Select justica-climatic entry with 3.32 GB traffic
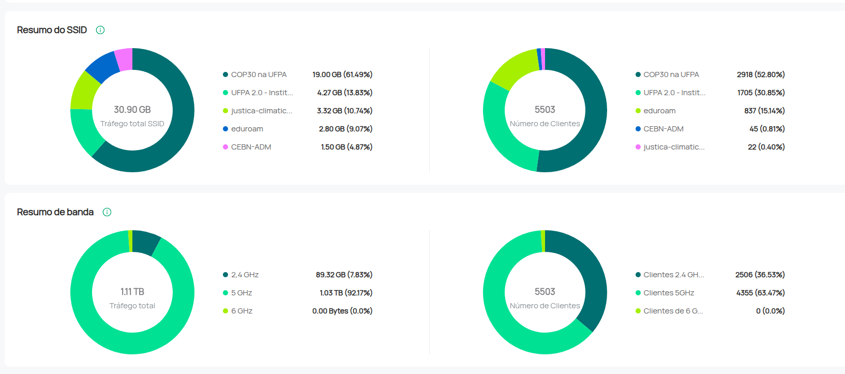845x374 pixels. pyautogui.click(x=261, y=111)
